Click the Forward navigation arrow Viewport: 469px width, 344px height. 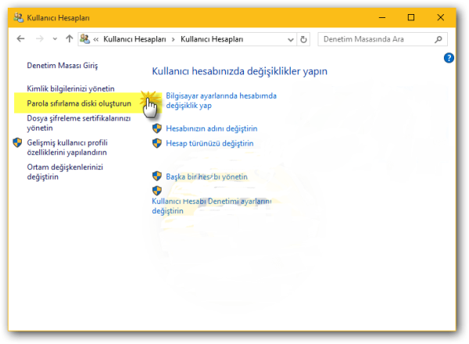coord(40,39)
